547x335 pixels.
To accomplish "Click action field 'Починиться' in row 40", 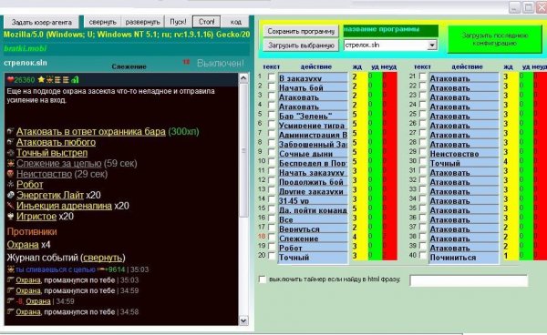I will (x=464, y=258).
